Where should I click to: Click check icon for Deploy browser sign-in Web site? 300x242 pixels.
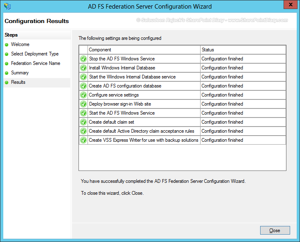coord(83,104)
